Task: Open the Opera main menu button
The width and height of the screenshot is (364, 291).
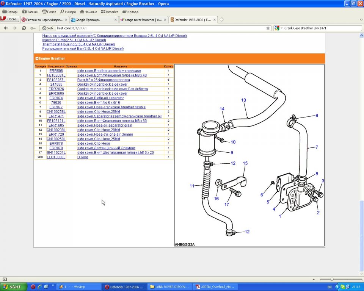Action: (x=9, y=19)
